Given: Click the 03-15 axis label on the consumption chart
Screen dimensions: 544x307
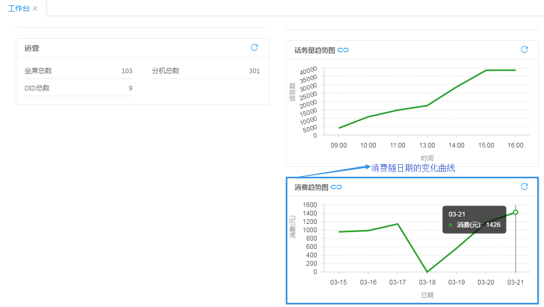Looking at the screenshot, I should click(x=339, y=282).
